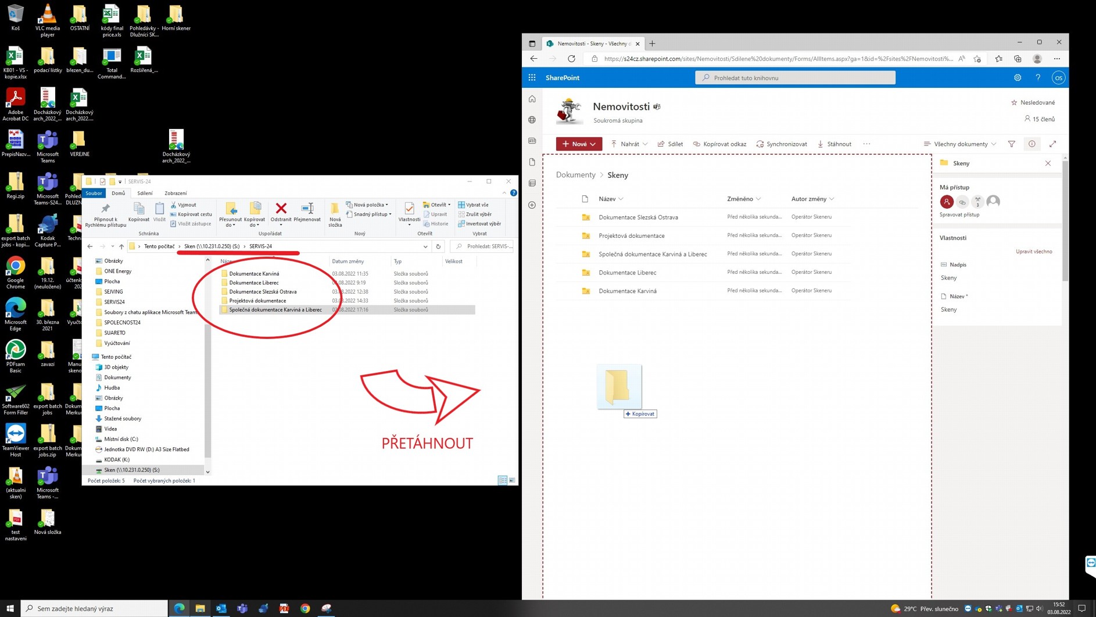This screenshot has height=617, width=1096.
Task: Click Synchronizovat in SharePoint toolbar
Action: [x=781, y=144]
